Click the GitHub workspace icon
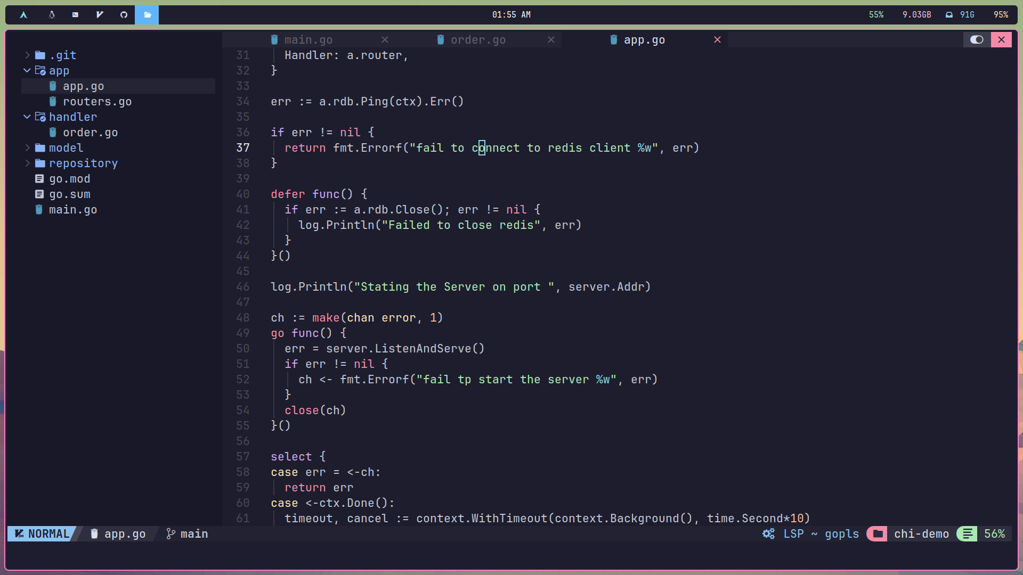This screenshot has width=1023, height=575. [x=124, y=15]
